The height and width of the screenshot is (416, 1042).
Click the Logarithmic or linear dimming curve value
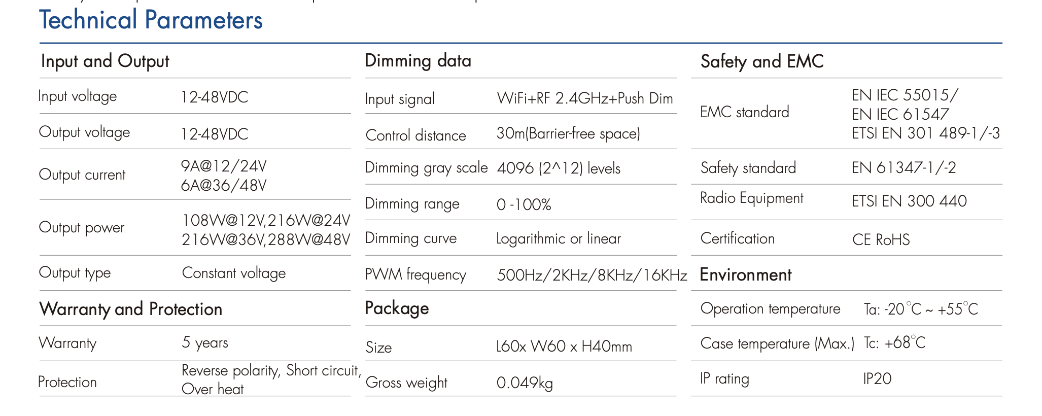559,238
